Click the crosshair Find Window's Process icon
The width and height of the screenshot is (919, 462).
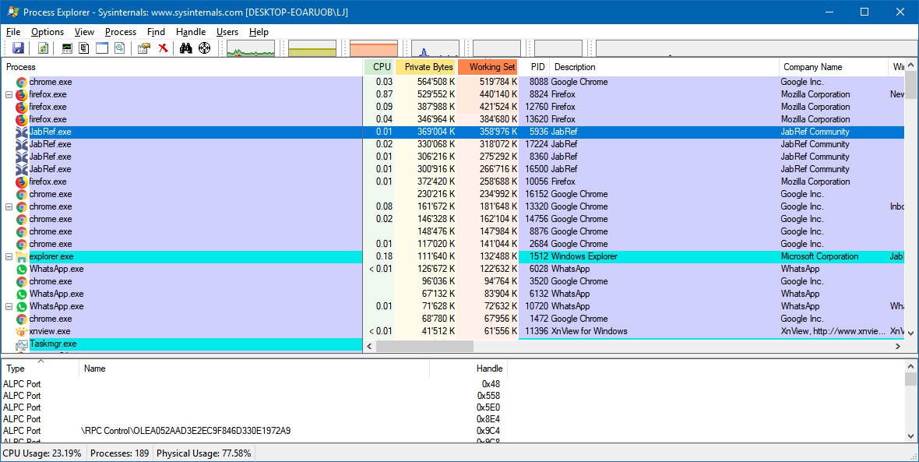click(204, 48)
